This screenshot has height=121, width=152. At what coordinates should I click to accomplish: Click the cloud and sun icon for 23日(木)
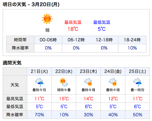(88, 82)
